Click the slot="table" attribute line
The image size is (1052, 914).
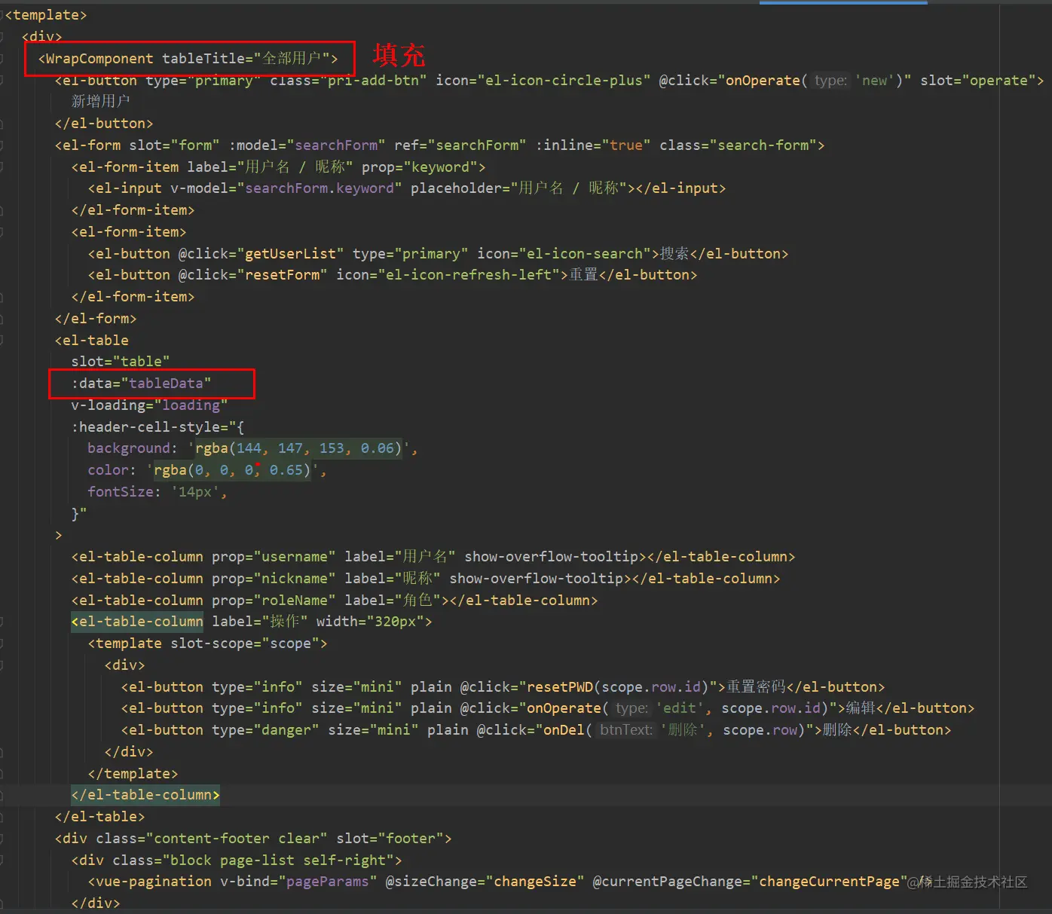pyautogui.click(x=121, y=362)
